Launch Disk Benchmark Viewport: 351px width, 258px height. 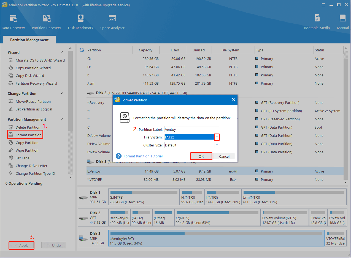(80, 22)
